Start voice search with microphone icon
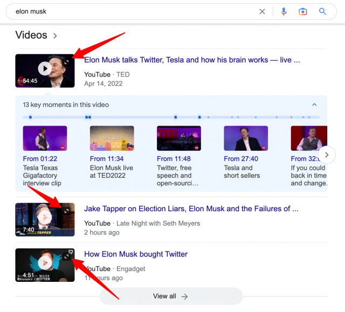 coord(284,11)
